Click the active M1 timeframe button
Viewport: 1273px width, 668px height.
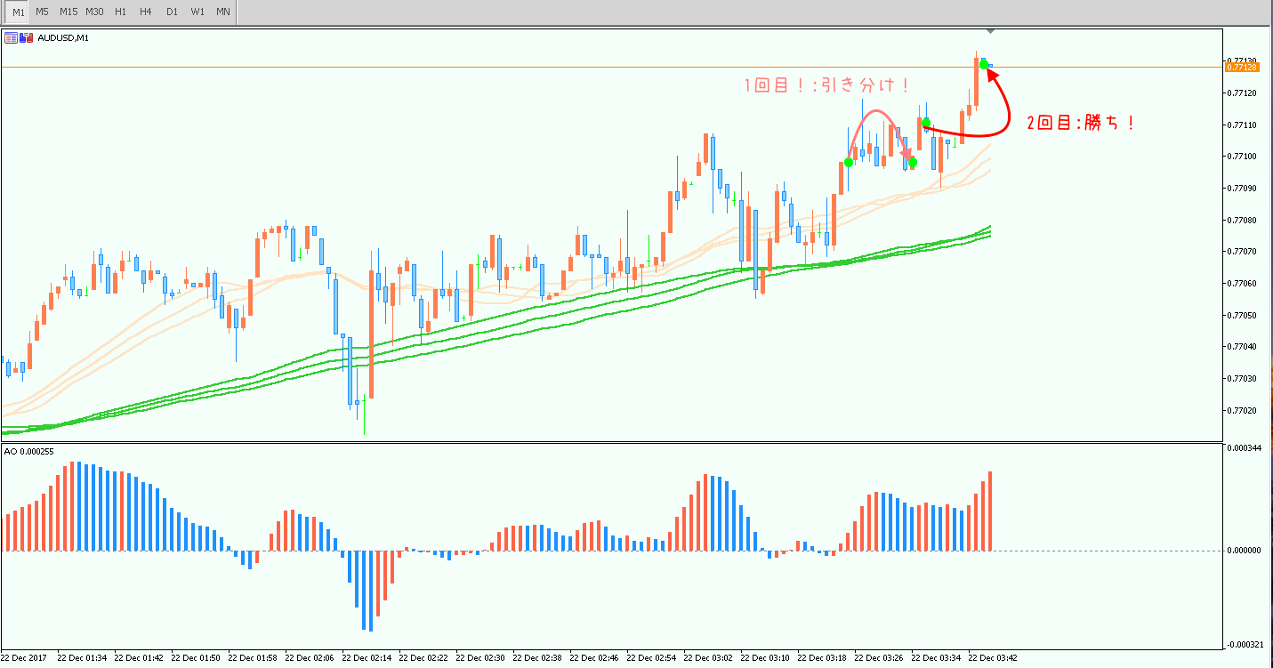(18, 12)
